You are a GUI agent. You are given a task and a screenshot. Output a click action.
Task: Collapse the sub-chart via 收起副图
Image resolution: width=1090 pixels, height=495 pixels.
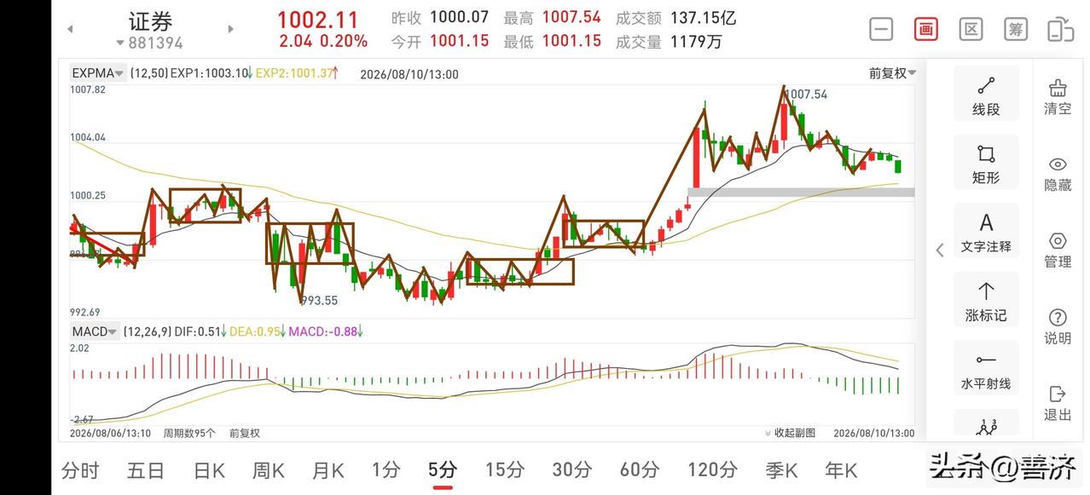coord(790,433)
